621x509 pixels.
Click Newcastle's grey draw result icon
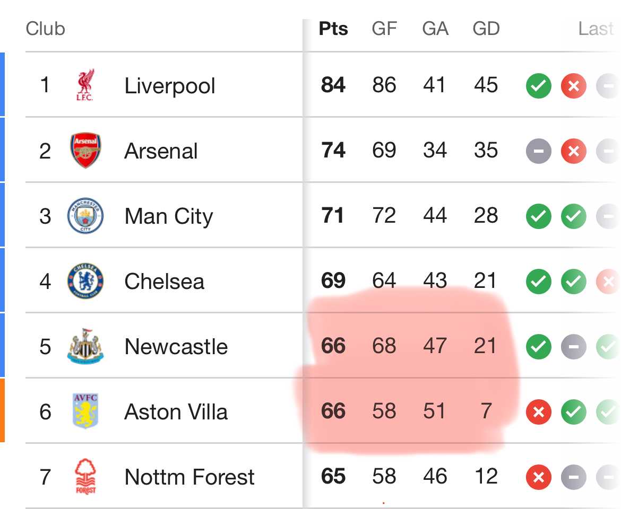point(573,347)
